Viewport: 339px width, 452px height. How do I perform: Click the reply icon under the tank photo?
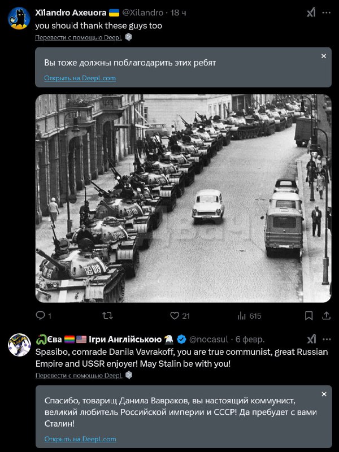tap(40, 316)
